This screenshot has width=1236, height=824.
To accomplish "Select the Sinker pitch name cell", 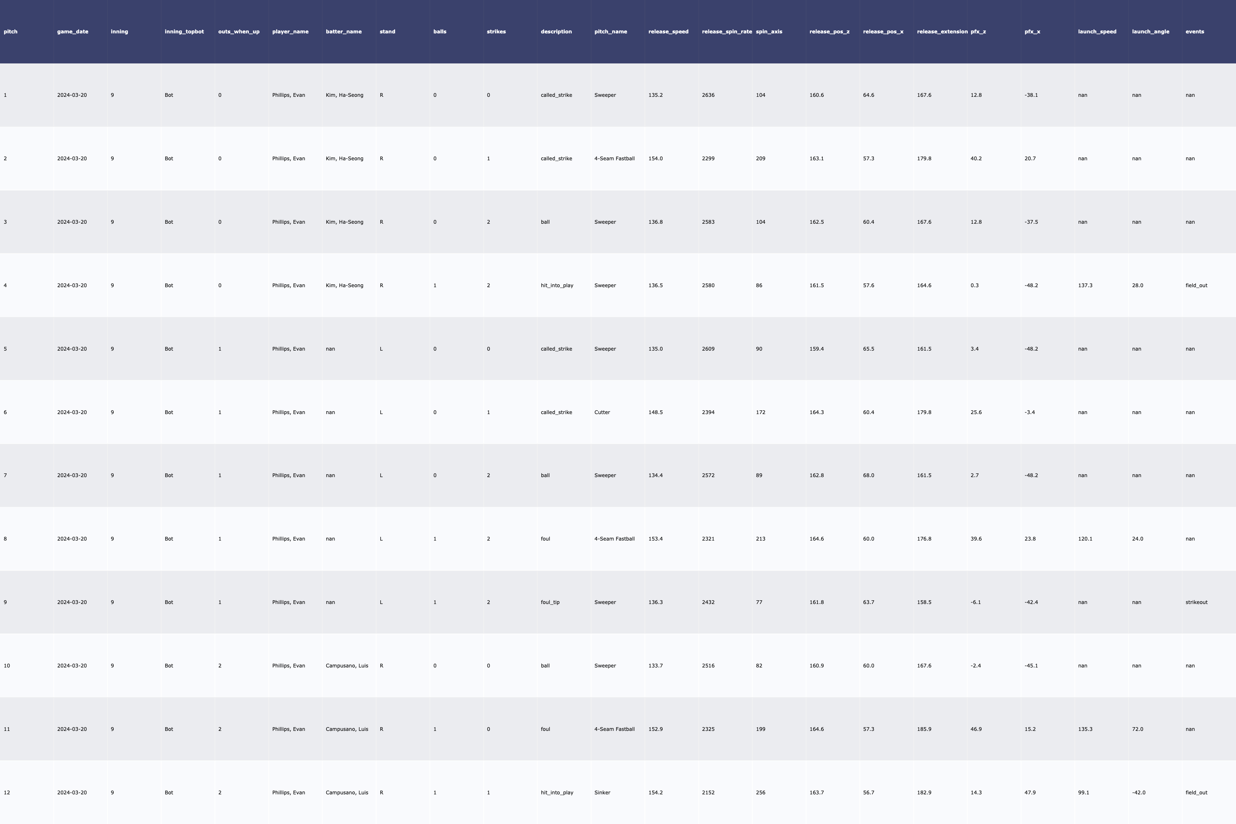I will click(x=602, y=792).
